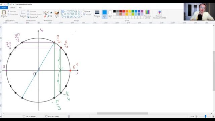Screen dimensions: 215x121
Task: Choose the Polygon shape
Action: 76,11
